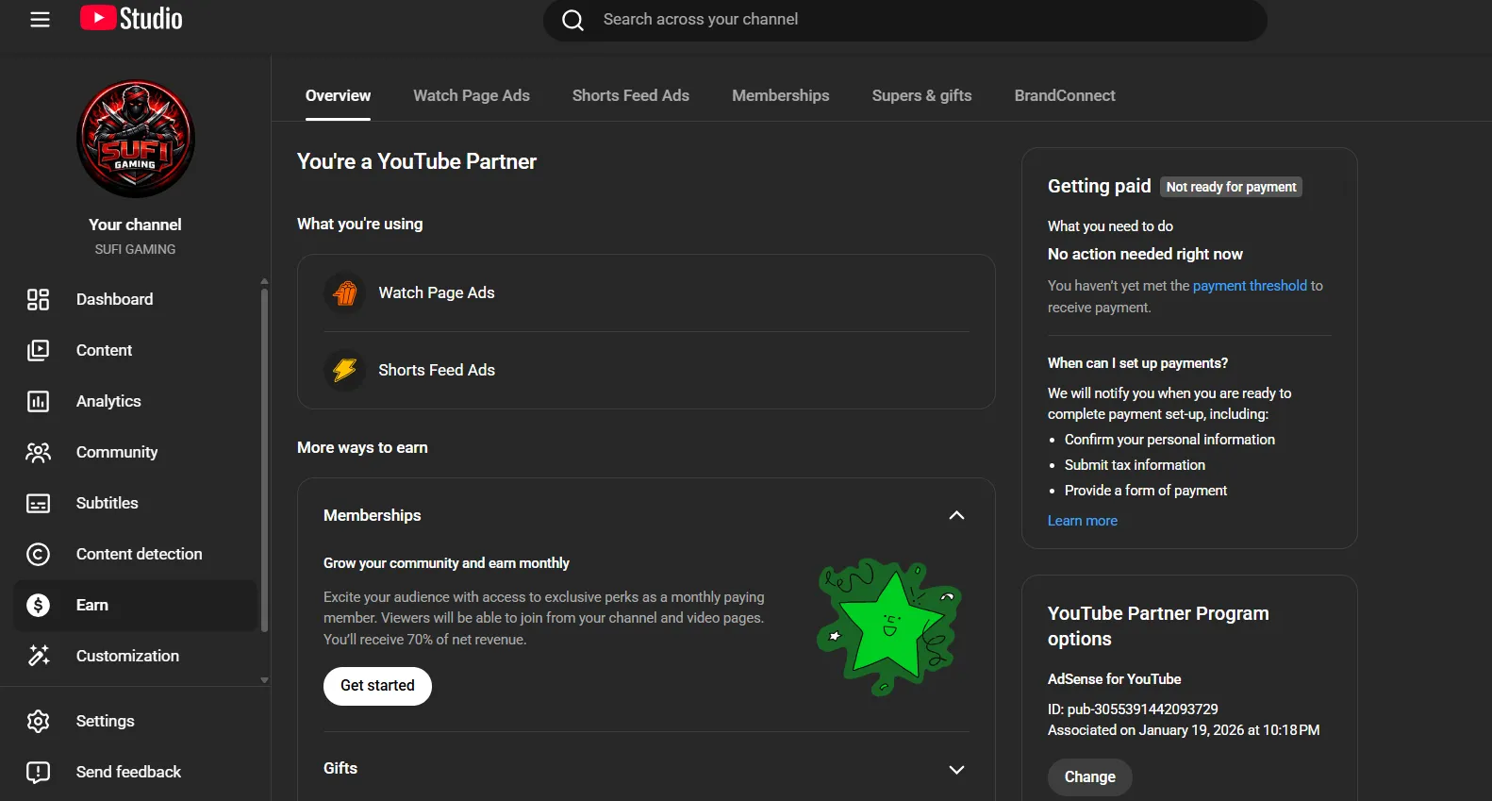
Task: Click the Memberships section title
Action: (x=373, y=515)
